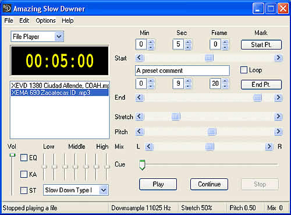Open the Edit menu
Viewport: 291px width, 215px height.
point(24,20)
